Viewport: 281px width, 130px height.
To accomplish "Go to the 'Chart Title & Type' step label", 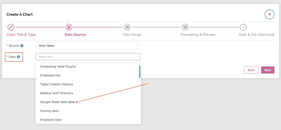I will [21, 35].
